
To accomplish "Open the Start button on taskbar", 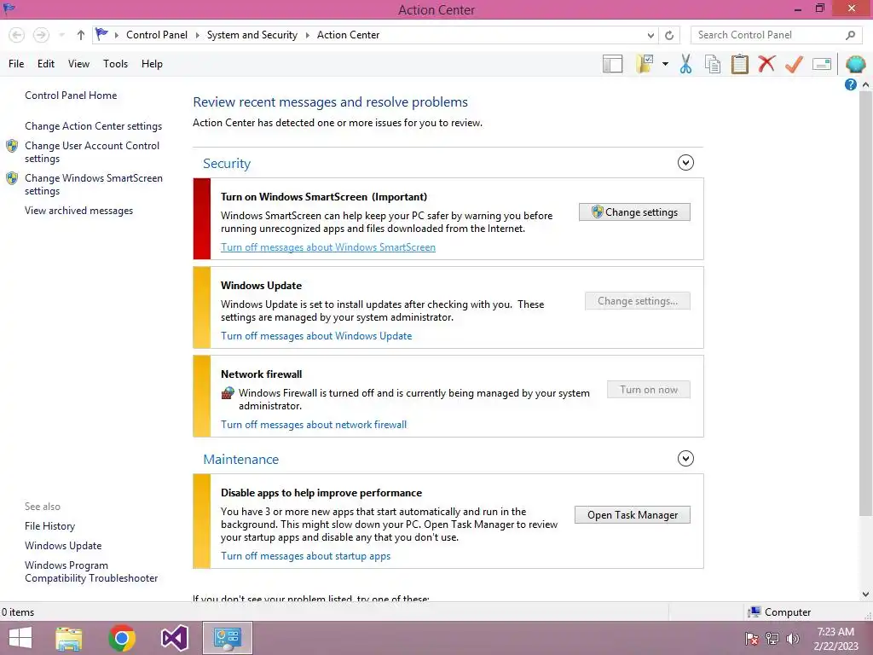I will [x=20, y=638].
